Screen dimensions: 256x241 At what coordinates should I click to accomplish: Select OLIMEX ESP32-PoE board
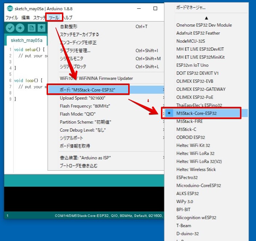(206, 97)
